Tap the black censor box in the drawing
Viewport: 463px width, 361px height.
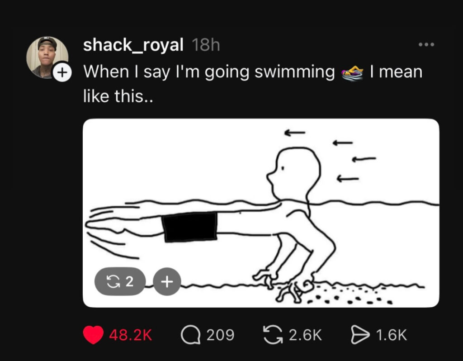click(x=190, y=227)
